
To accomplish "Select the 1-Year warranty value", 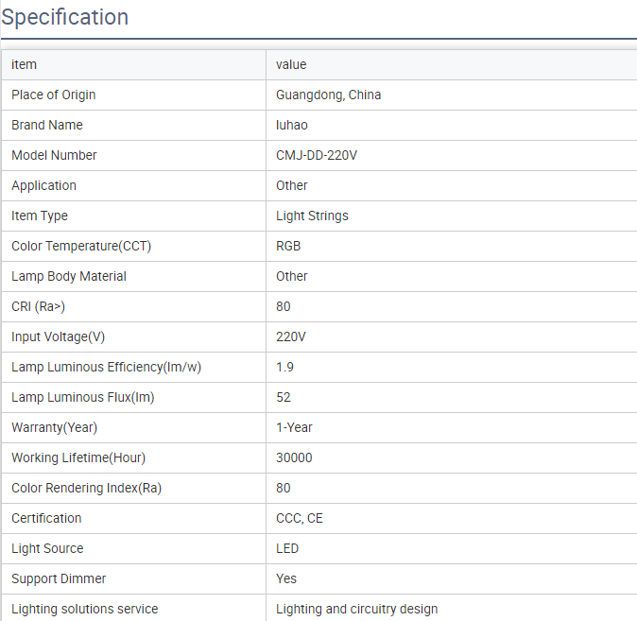I will click(x=294, y=427).
